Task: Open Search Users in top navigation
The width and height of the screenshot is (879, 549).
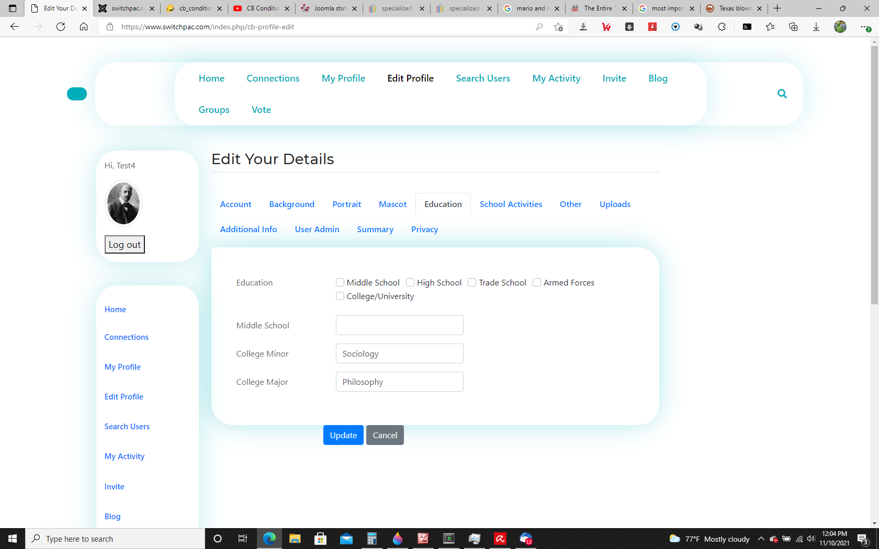Action: (x=483, y=78)
